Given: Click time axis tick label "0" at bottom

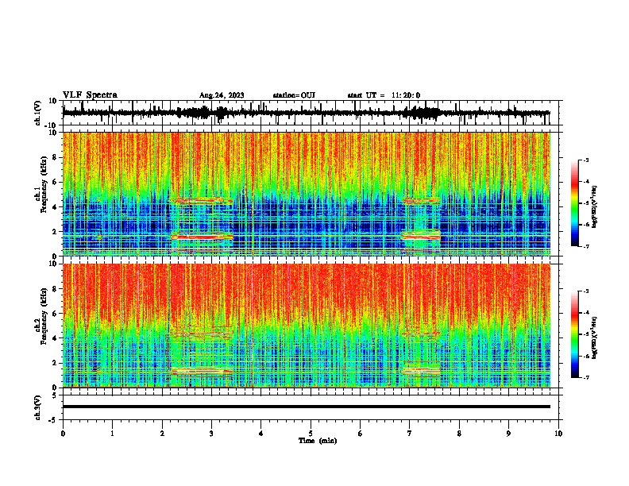Looking at the screenshot, I should click(x=63, y=434).
